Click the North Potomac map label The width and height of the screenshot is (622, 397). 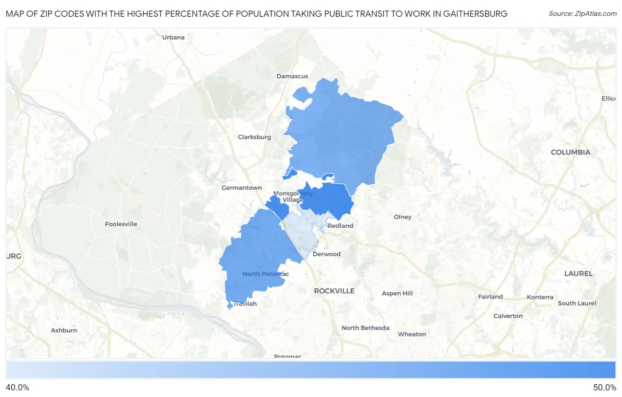tap(265, 274)
